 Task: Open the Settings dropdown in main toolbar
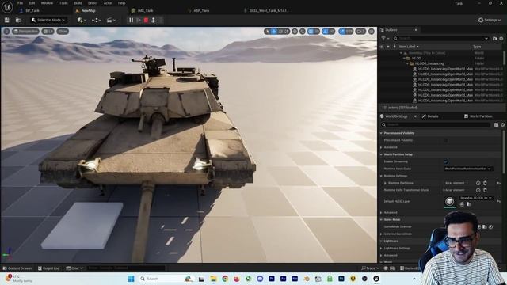490,20
